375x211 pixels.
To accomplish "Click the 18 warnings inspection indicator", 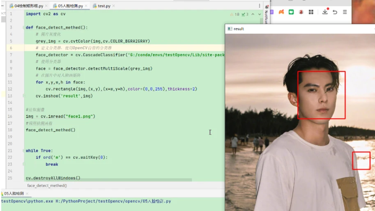I will [x=235, y=14].
